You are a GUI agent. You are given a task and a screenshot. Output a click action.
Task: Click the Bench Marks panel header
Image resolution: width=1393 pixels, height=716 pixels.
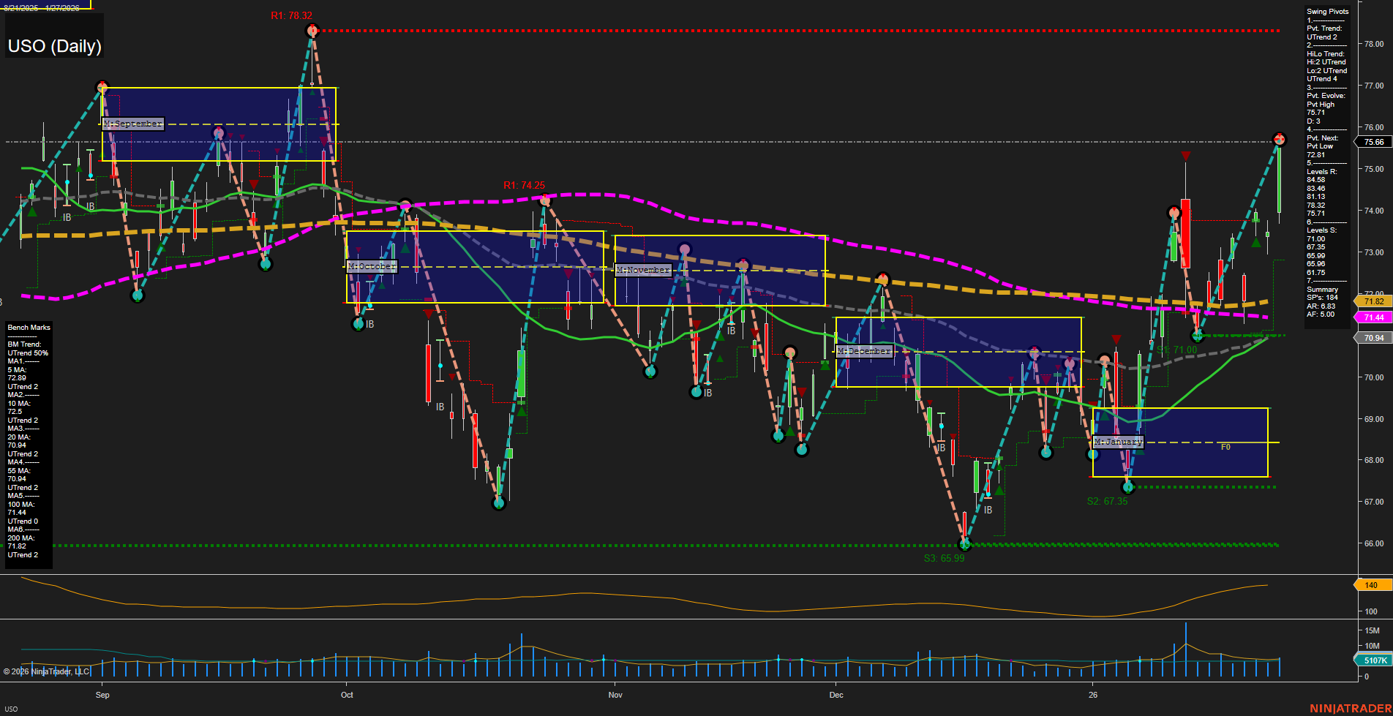[x=29, y=327]
